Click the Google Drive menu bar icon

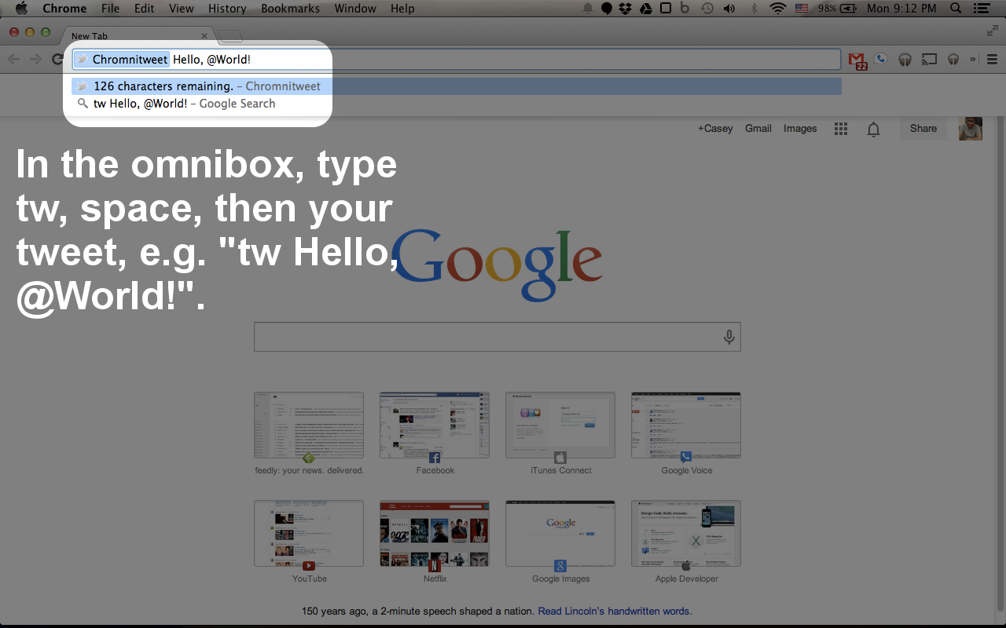pyautogui.click(x=645, y=9)
